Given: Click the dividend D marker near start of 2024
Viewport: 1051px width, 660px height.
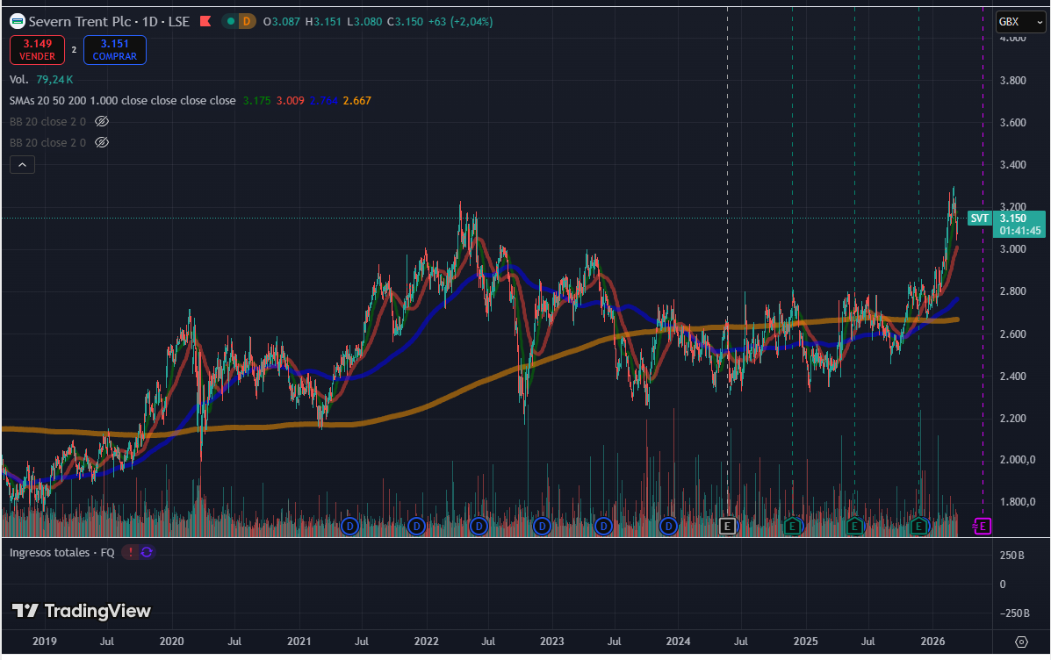Looking at the screenshot, I should tap(668, 527).
